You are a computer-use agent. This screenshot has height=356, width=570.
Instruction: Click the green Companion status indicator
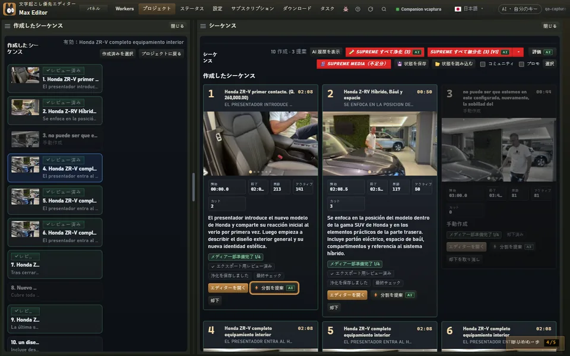pyautogui.click(x=397, y=9)
